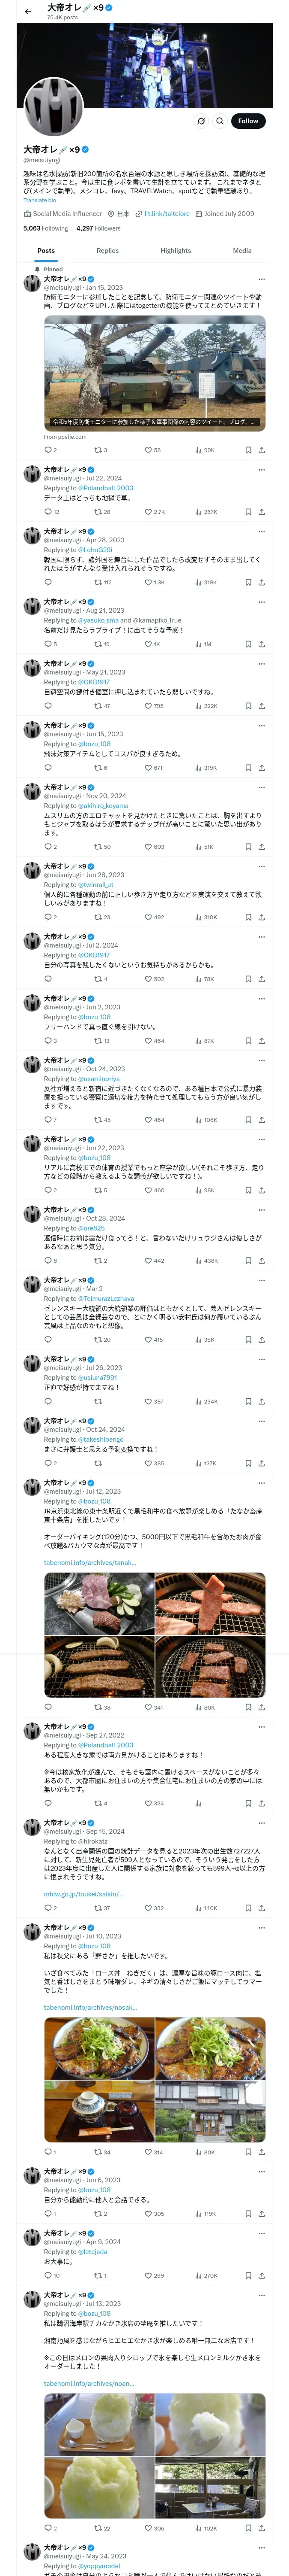Go back using the arrow icon
Image resolution: width=289 pixels, height=2576 pixels.
click(28, 12)
